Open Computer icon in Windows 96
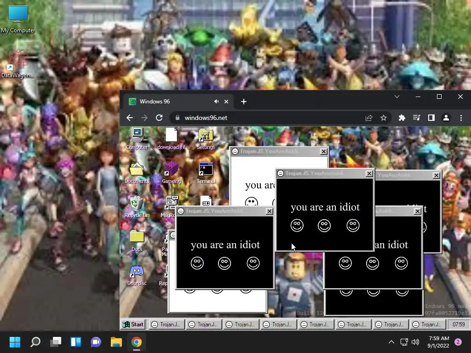 click(x=137, y=139)
